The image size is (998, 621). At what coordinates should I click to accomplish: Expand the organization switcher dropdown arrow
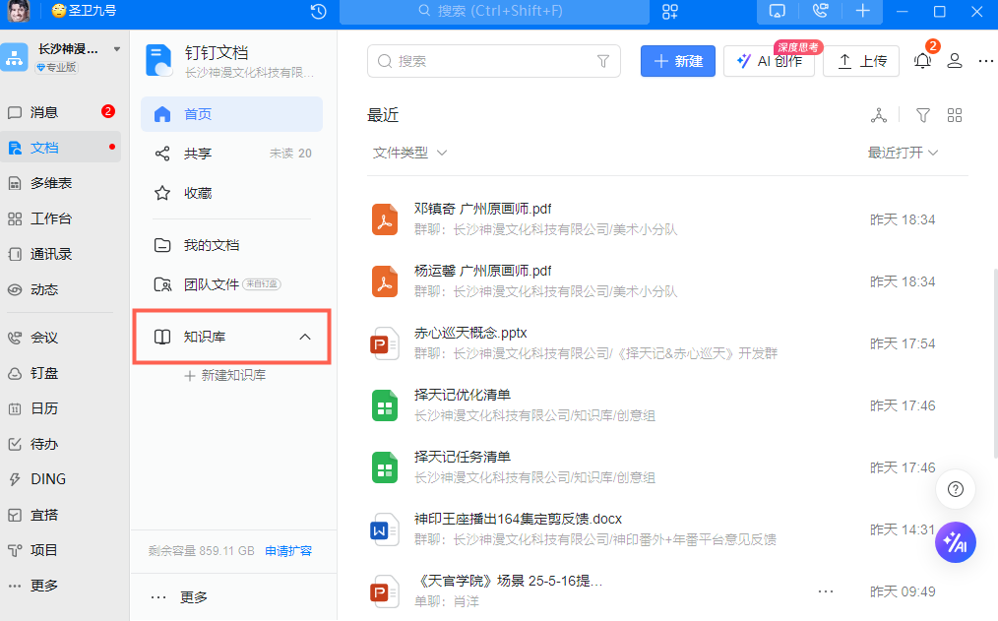pyautogui.click(x=117, y=48)
